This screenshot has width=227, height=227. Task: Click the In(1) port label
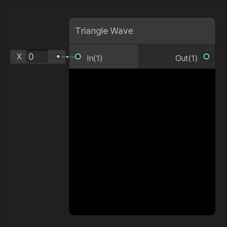click(x=95, y=58)
